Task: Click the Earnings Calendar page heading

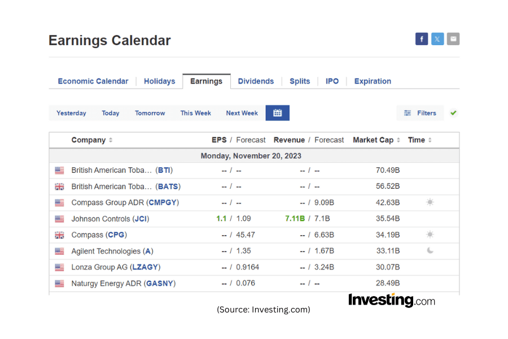Action: (110, 41)
